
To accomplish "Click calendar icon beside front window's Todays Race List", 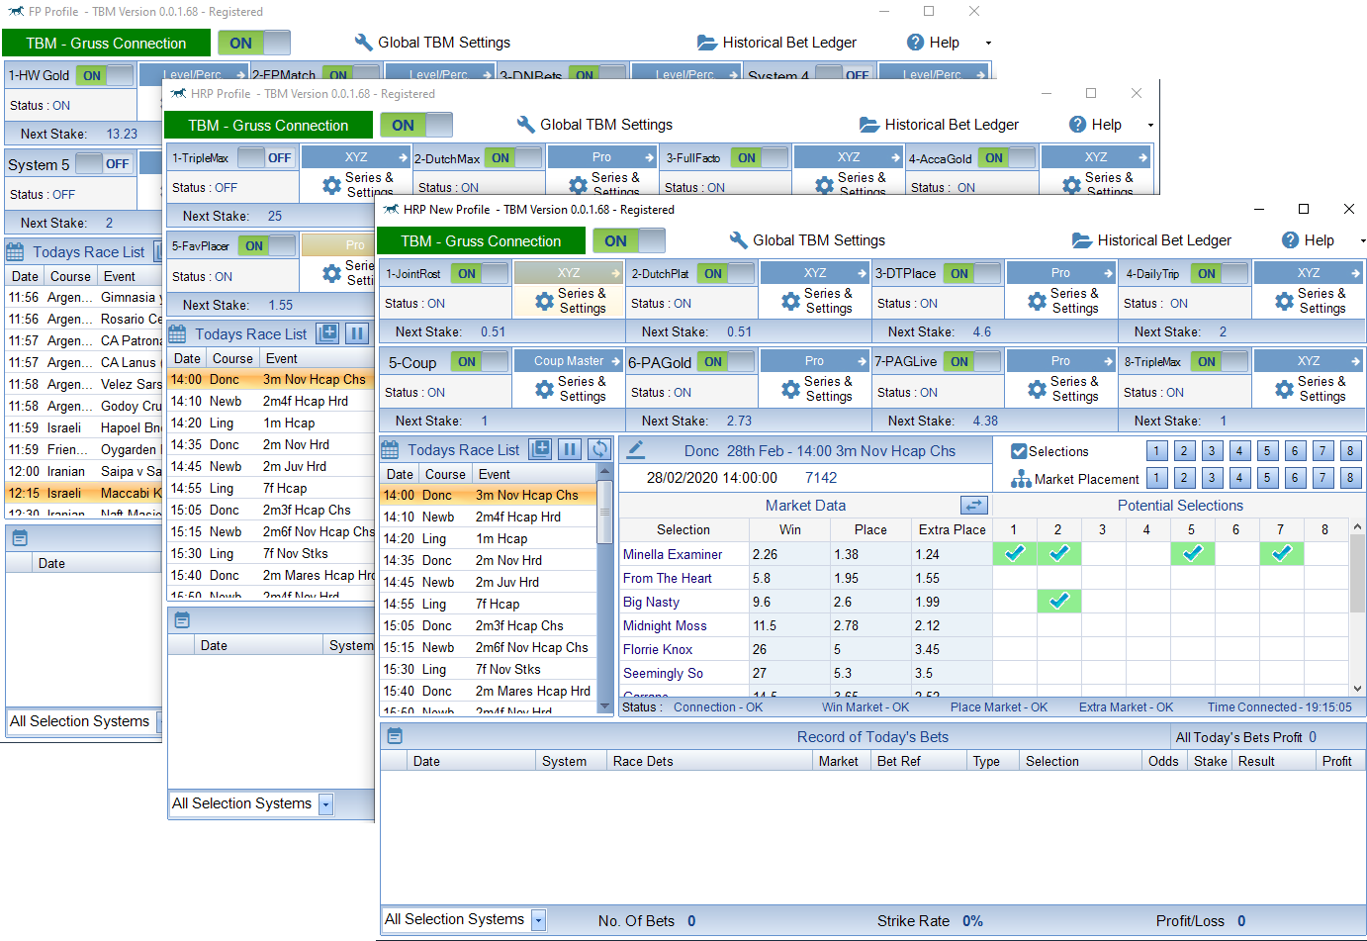I will pyautogui.click(x=391, y=450).
